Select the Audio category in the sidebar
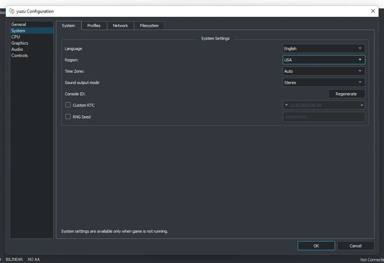Image resolution: width=384 pixels, height=263 pixels. tap(17, 49)
